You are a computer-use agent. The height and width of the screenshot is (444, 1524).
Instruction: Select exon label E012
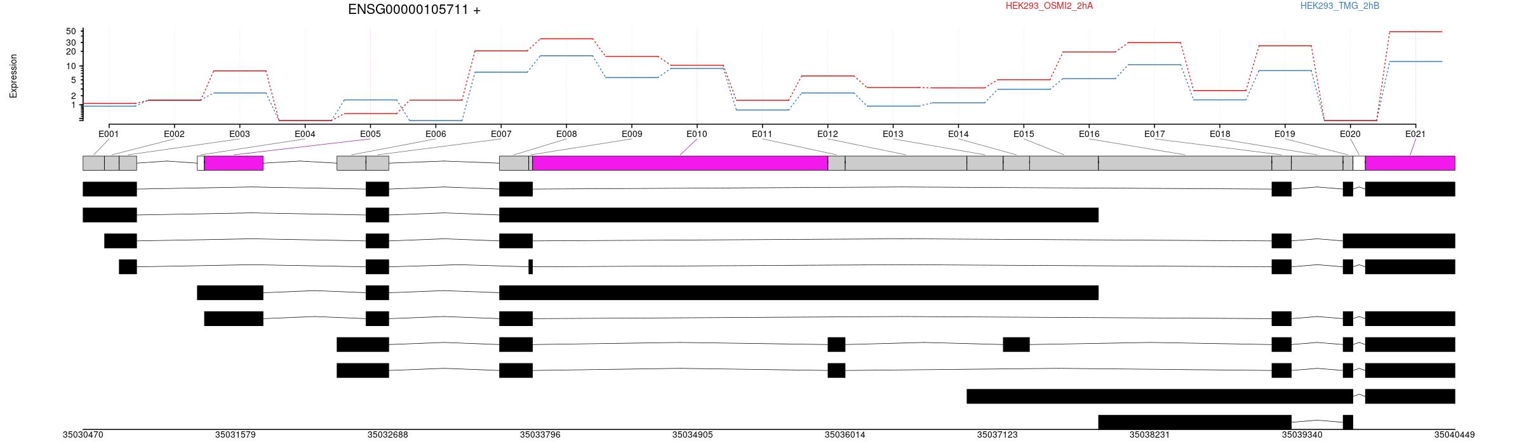click(827, 134)
